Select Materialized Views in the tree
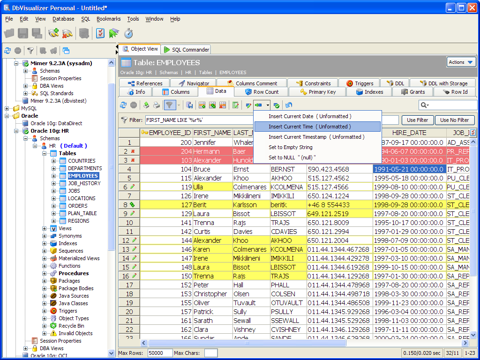This screenshot has height=360, width=480. tap(79, 258)
